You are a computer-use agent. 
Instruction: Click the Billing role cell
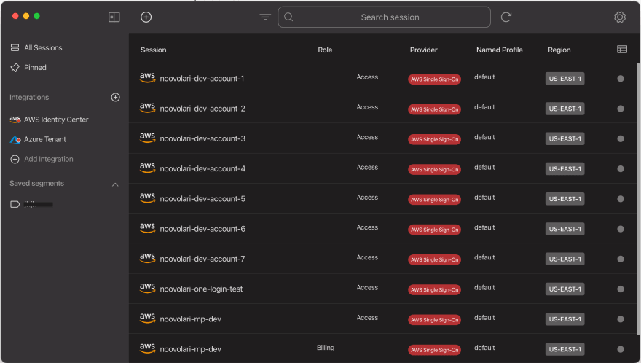pos(326,348)
